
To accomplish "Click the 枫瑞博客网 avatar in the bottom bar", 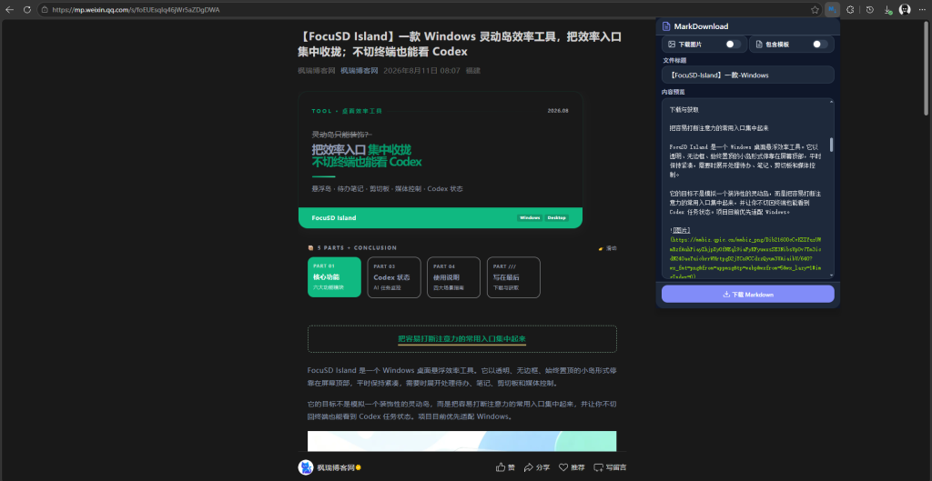I will [x=306, y=467].
